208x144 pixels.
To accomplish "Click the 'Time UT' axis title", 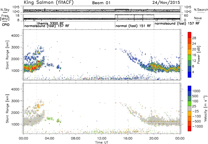I will pyautogui.click(x=102, y=142).
